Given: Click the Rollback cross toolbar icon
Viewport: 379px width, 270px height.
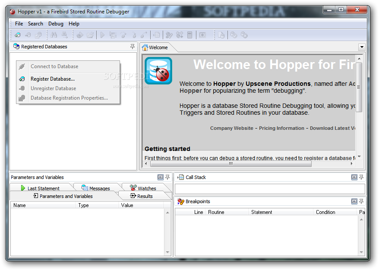Looking at the screenshot, I should (244, 35).
